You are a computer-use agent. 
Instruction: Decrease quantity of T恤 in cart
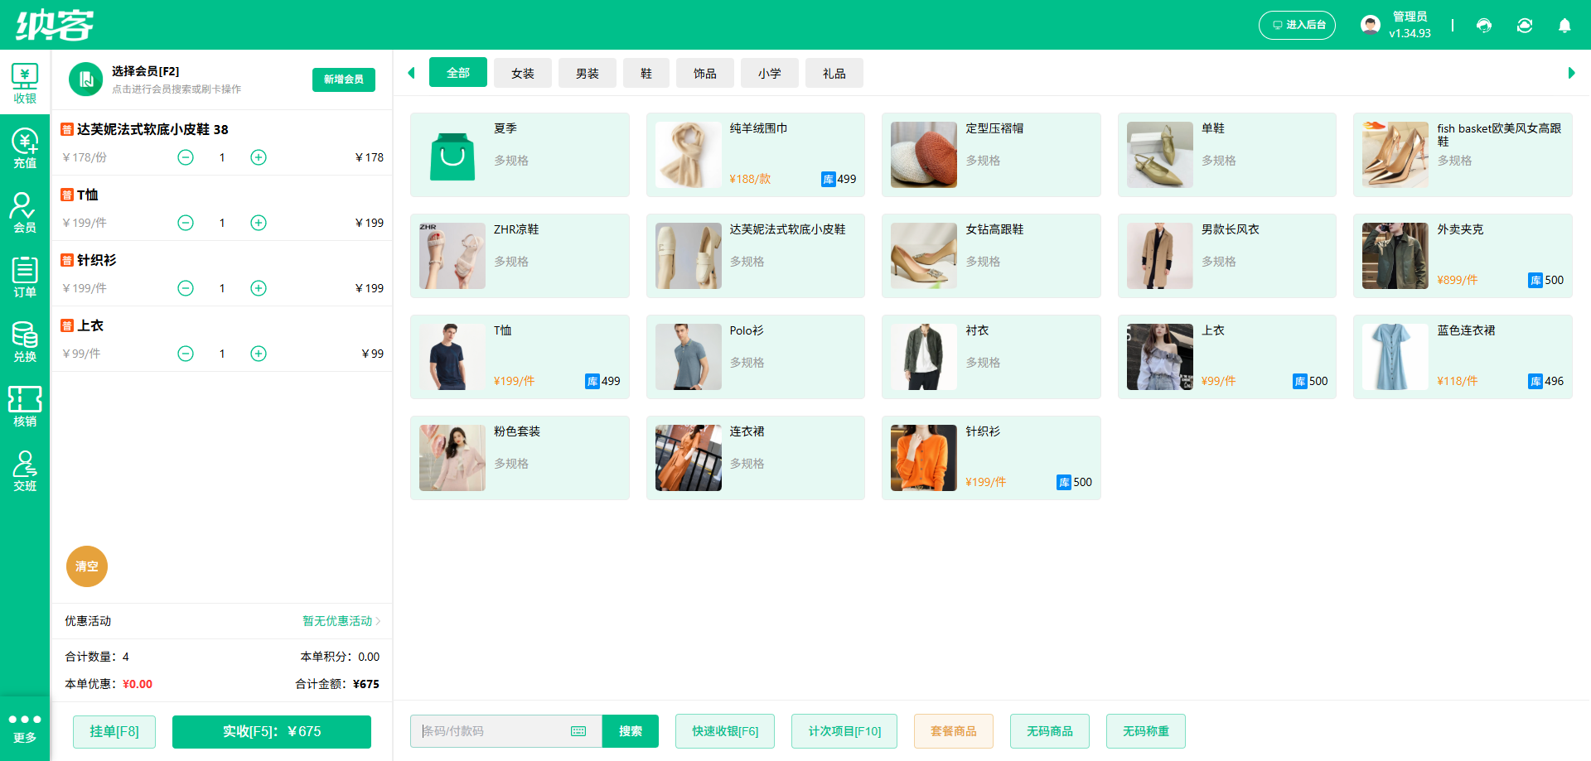(x=186, y=223)
